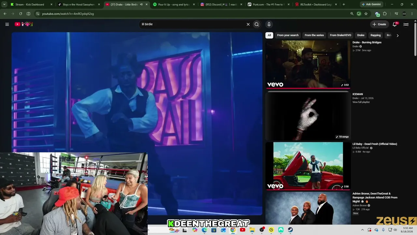Reload the current page

coord(21,14)
